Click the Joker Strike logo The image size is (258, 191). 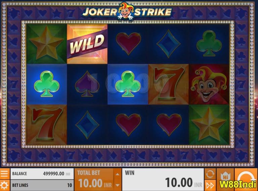pyautogui.click(x=127, y=11)
